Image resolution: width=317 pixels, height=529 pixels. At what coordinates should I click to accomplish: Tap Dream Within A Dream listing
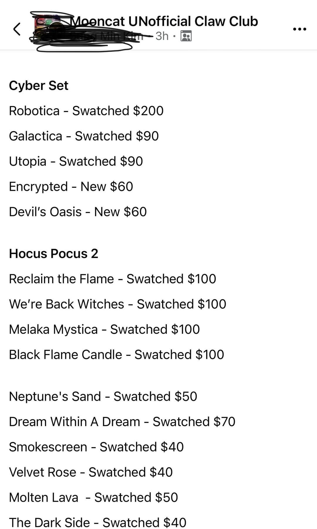click(x=122, y=422)
